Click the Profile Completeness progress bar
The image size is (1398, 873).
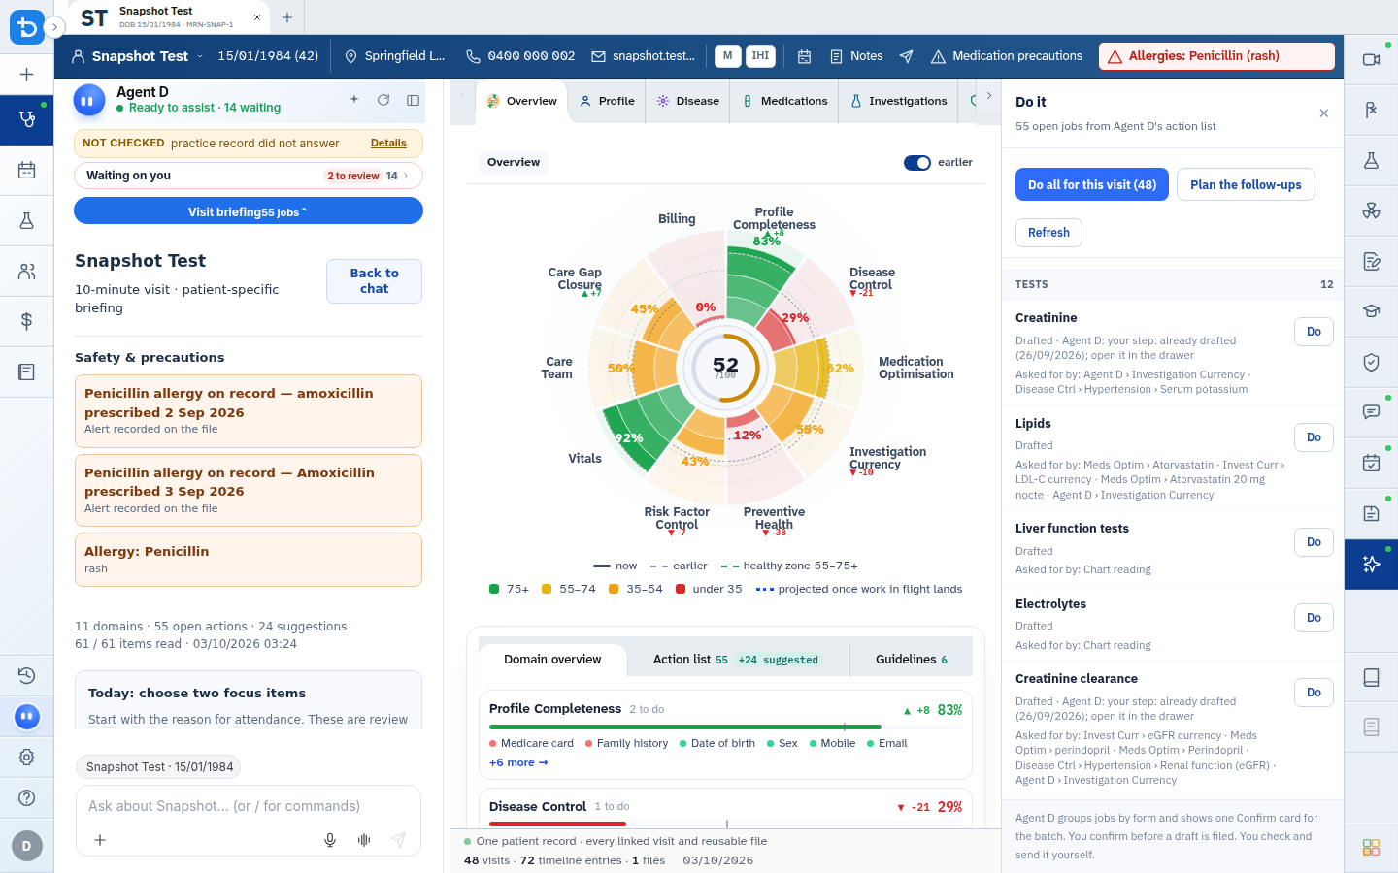(725, 727)
